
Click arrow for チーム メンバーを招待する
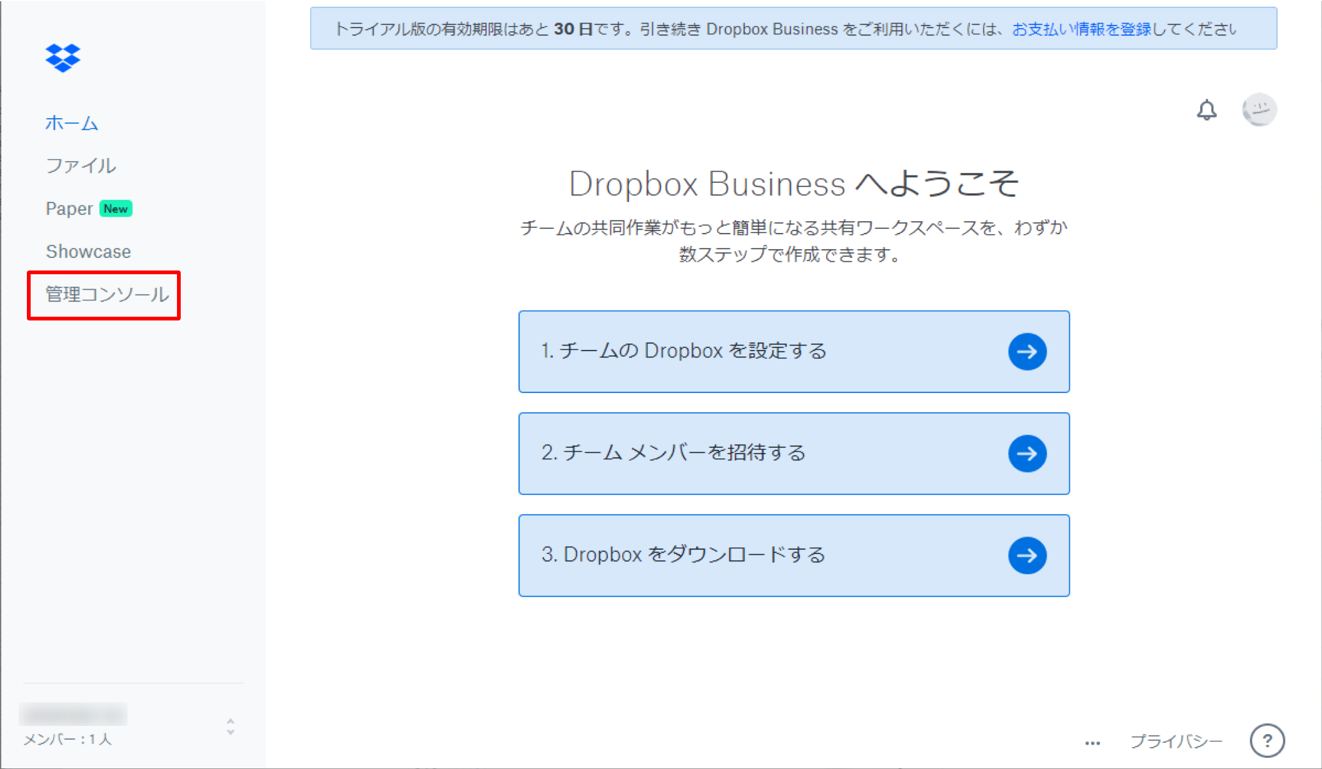click(x=1027, y=454)
